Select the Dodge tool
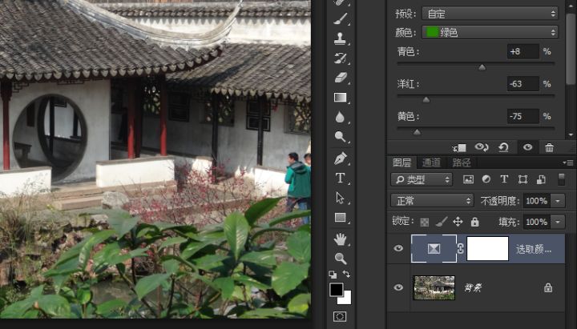Viewport: 577px width, 329px height. [x=340, y=137]
